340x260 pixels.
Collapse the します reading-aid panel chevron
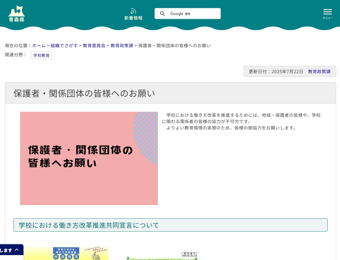(x=17, y=250)
